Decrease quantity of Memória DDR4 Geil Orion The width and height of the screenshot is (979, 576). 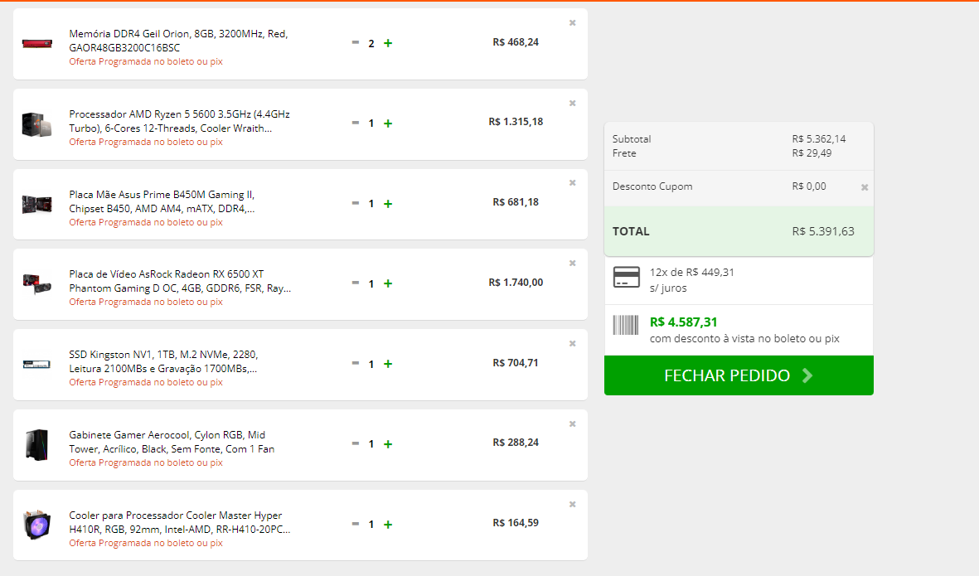click(x=356, y=42)
